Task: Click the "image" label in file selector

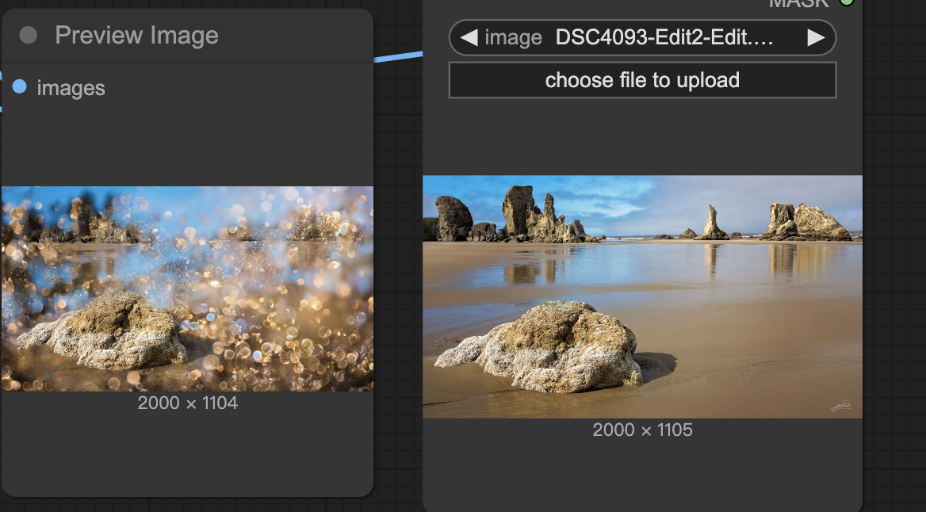Action: point(513,37)
